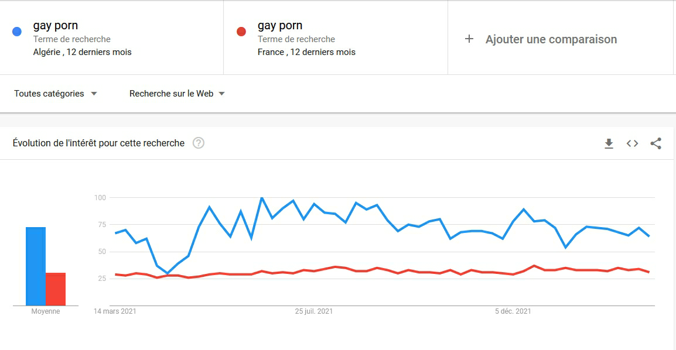Image resolution: width=676 pixels, height=350 pixels.
Task: Click the plus icon to add comparison
Action: [x=469, y=39]
